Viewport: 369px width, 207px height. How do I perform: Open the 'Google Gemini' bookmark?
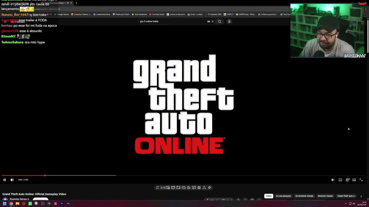pyautogui.click(x=61, y=14)
